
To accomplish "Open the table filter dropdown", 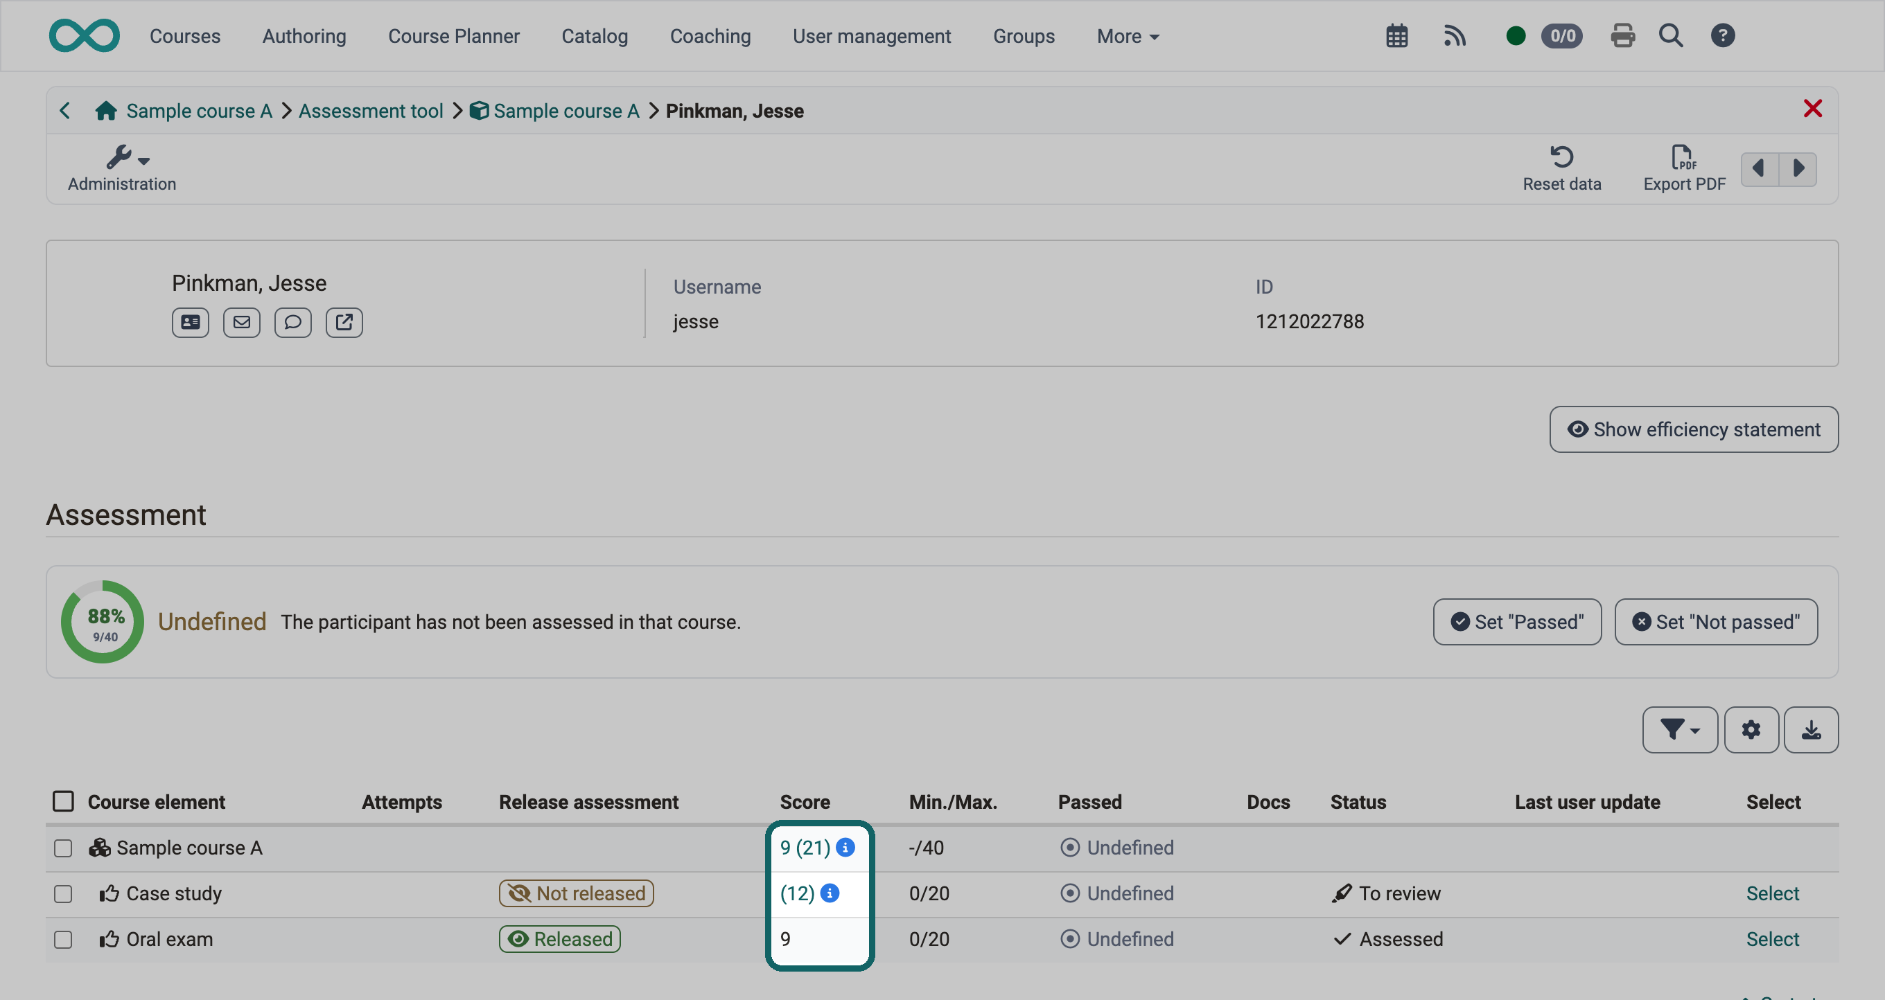I will 1679,730.
